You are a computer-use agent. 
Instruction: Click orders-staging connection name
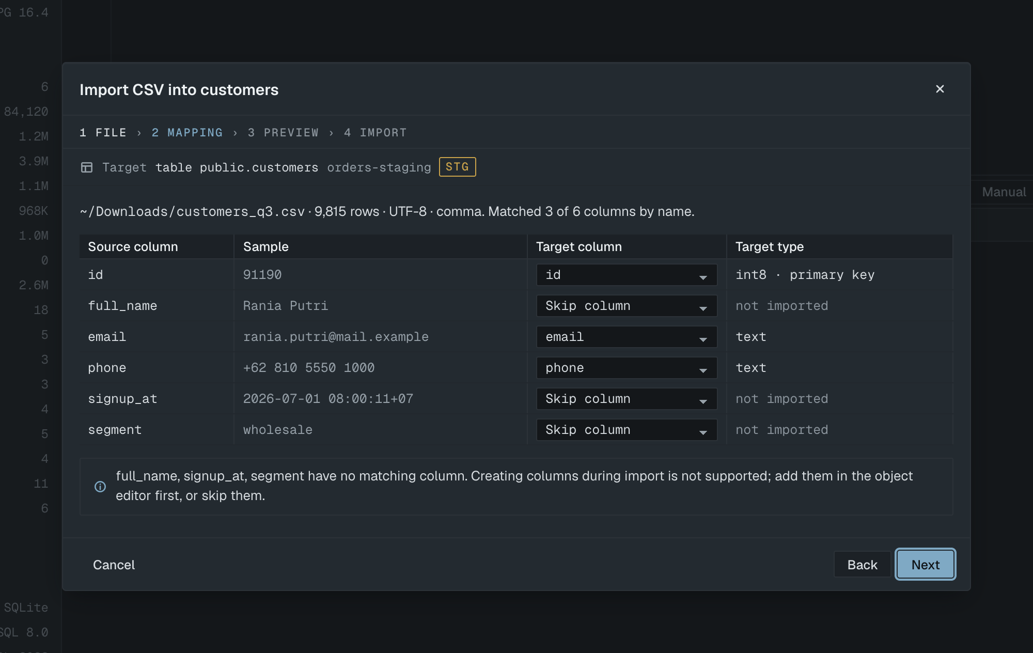[379, 167]
